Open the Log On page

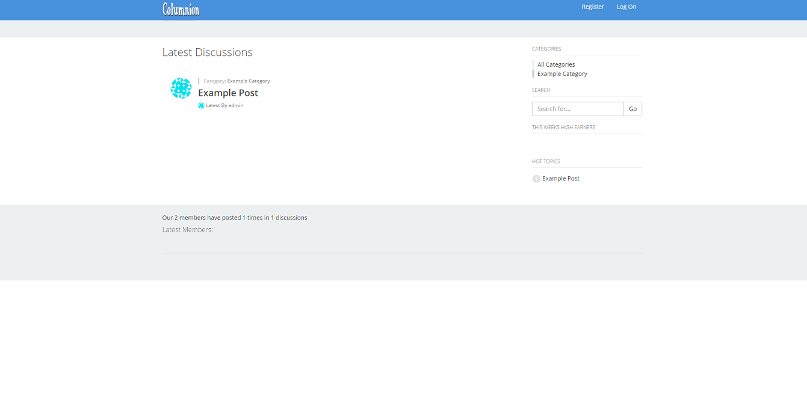pyautogui.click(x=626, y=7)
